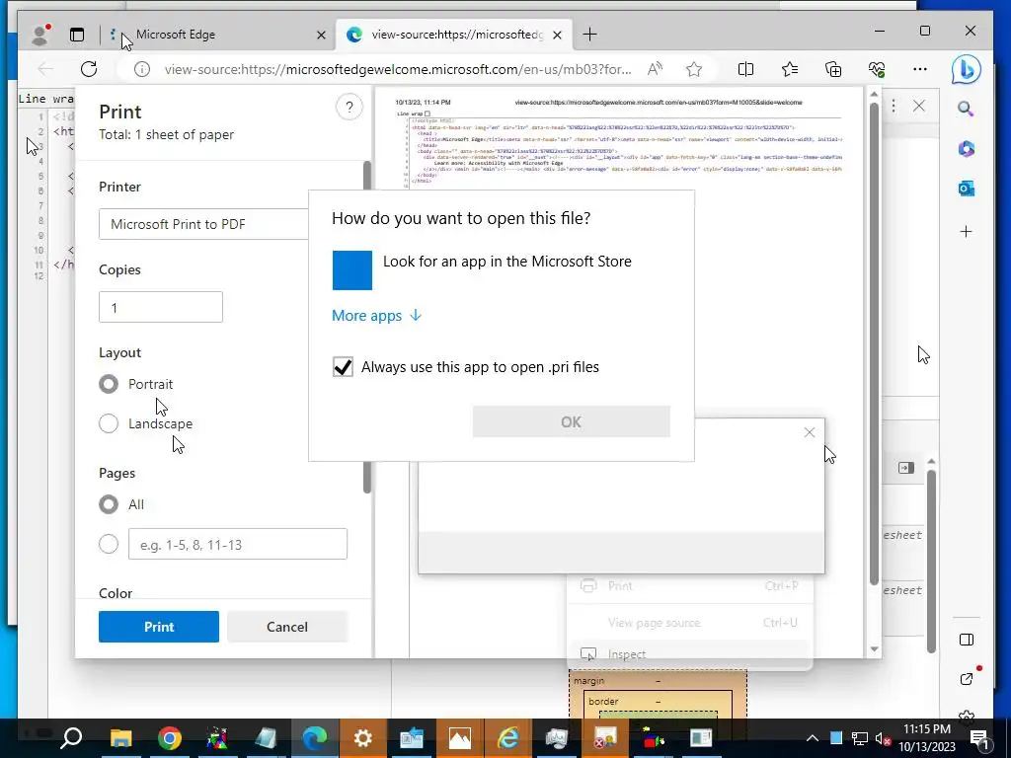This screenshot has width=1011, height=758.
Task: Select the custom page range radio button
Action: (x=109, y=544)
